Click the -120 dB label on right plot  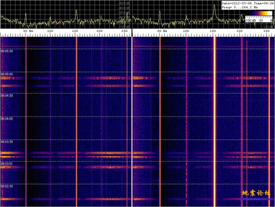pyautogui.click(x=267, y=27)
